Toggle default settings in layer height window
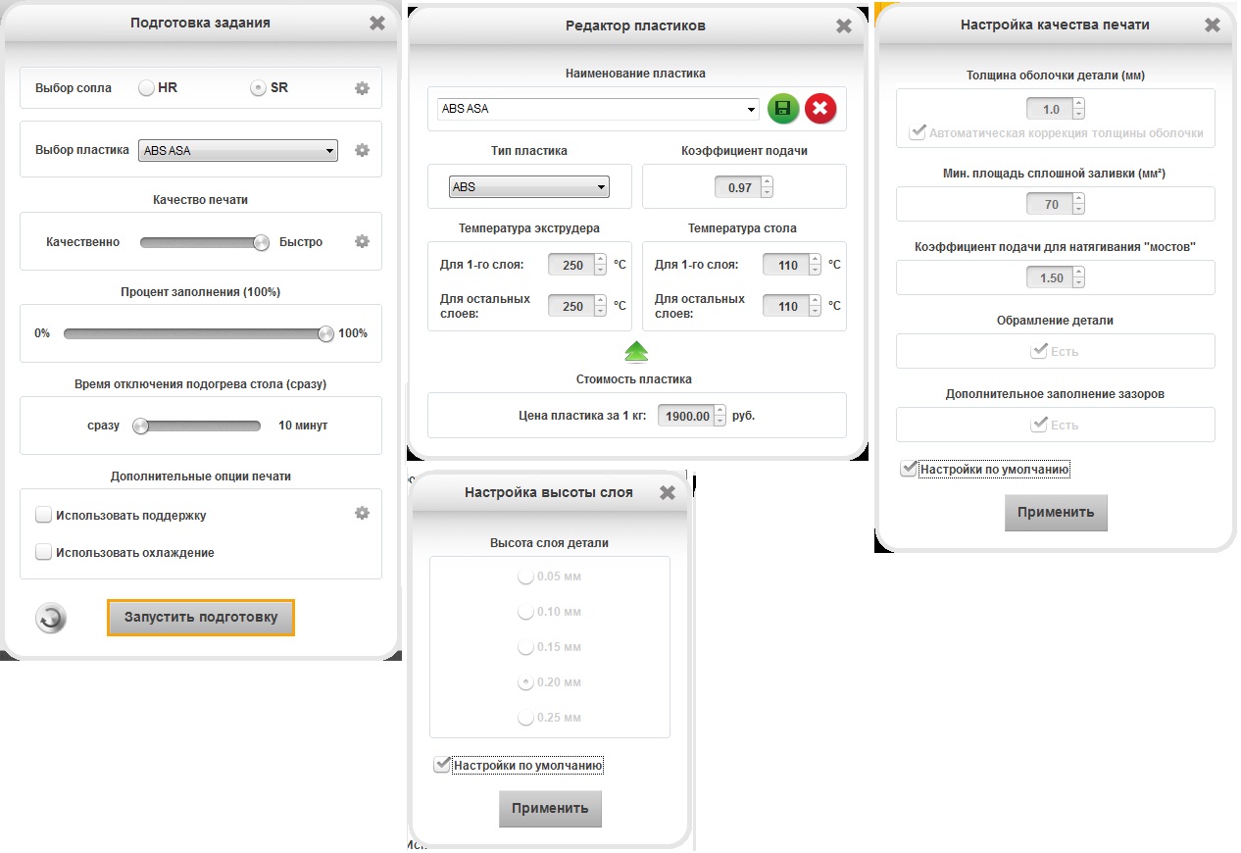Screen dimensions: 1241x853 tap(442, 764)
